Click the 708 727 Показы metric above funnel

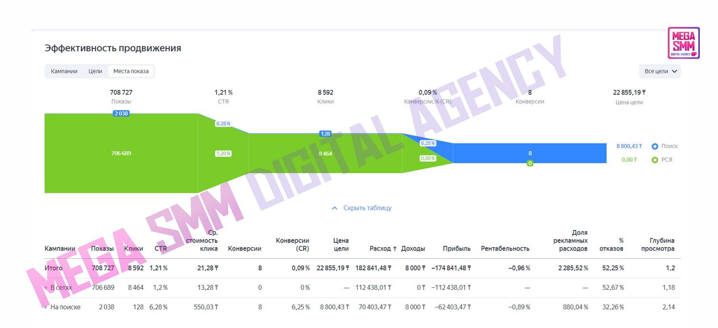121,92
